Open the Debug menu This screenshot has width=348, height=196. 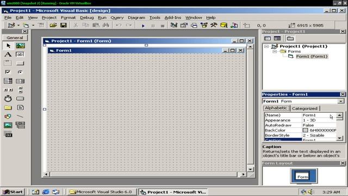[87, 17]
